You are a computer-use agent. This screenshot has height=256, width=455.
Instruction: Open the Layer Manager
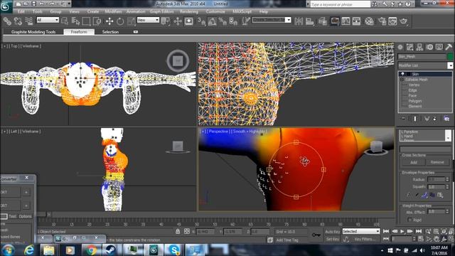[322, 21]
